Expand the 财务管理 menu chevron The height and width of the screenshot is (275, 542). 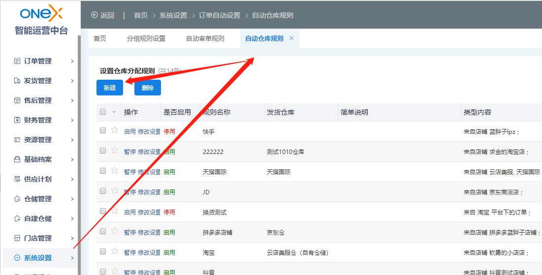pos(72,120)
